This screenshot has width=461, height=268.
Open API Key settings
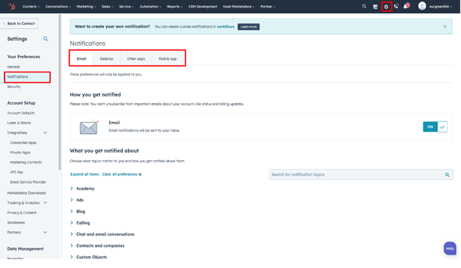coord(17,172)
